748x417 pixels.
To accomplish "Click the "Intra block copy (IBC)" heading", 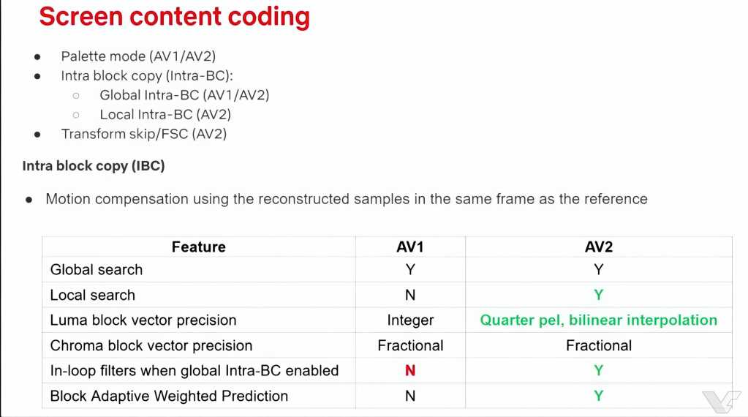I will [94, 166].
